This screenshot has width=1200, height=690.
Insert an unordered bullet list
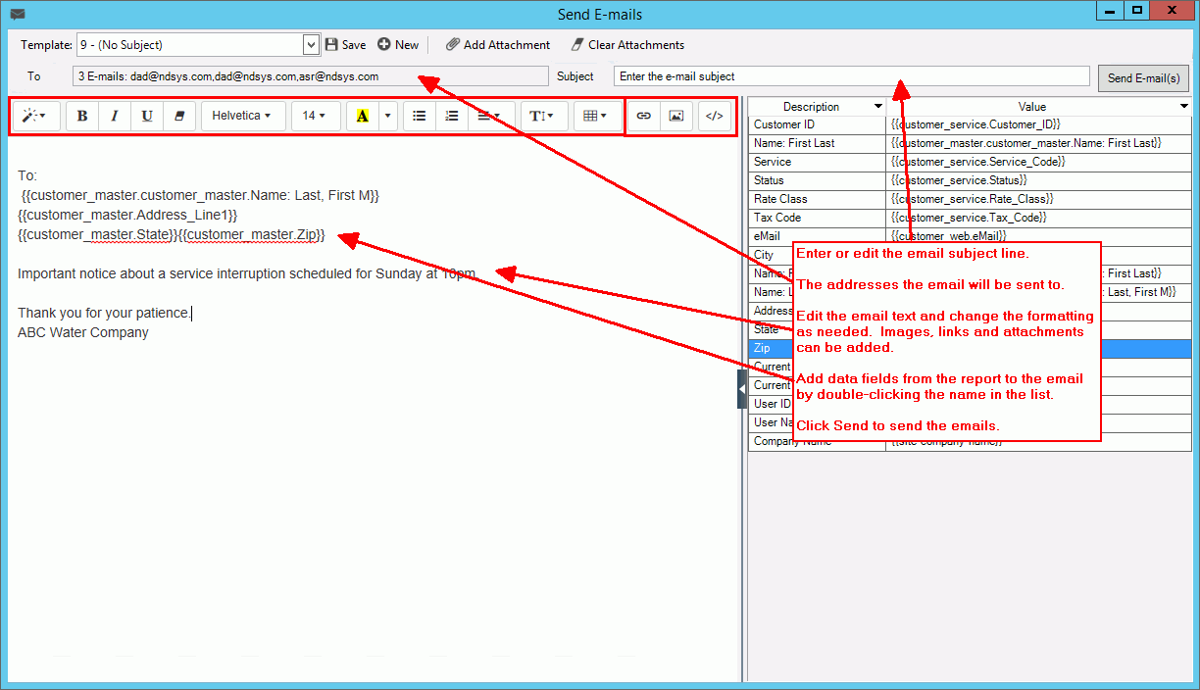[x=420, y=116]
